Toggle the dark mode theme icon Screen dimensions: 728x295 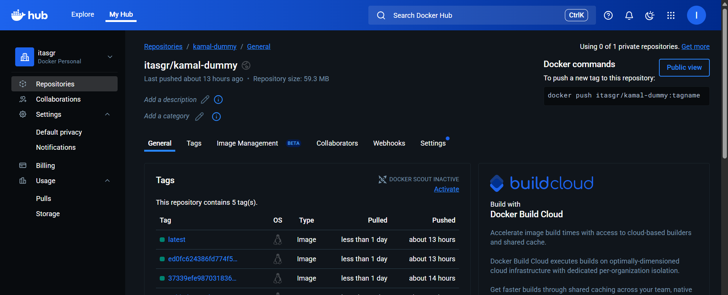pos(650,15)
